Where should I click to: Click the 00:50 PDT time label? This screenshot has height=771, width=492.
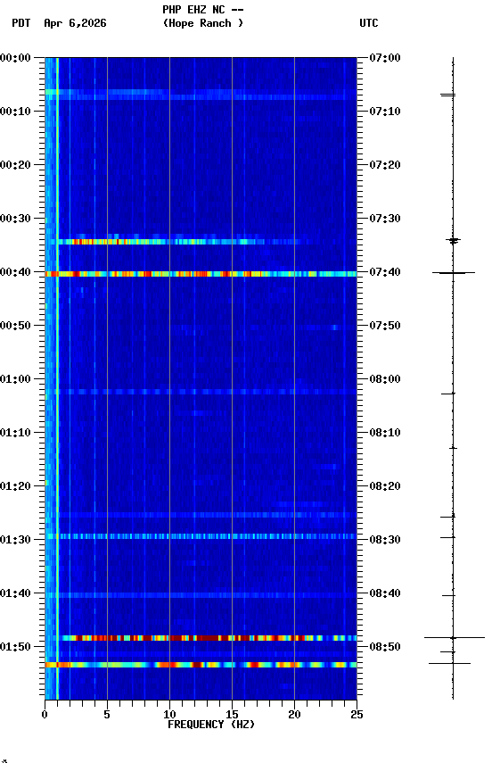pos(15,326)
